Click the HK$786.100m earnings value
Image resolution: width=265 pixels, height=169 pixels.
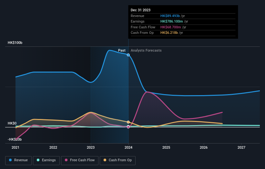tap(171, 21)
